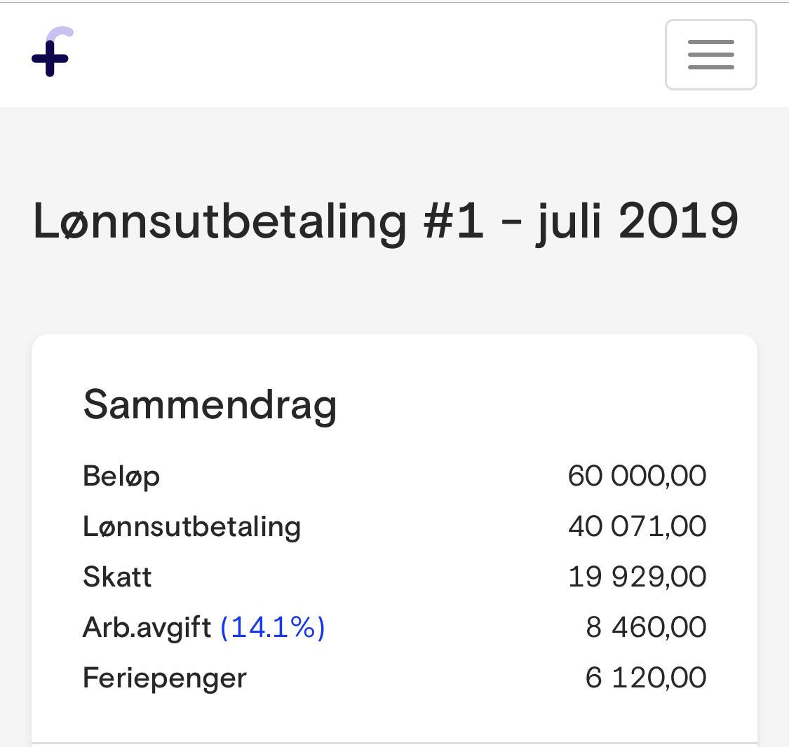
Task: Select the Beløp row label
Action: pos(121,477)
